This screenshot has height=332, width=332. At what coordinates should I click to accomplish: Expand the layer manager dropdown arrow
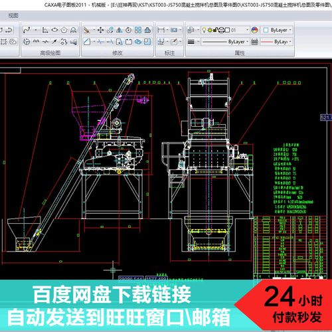pos(198,30)
